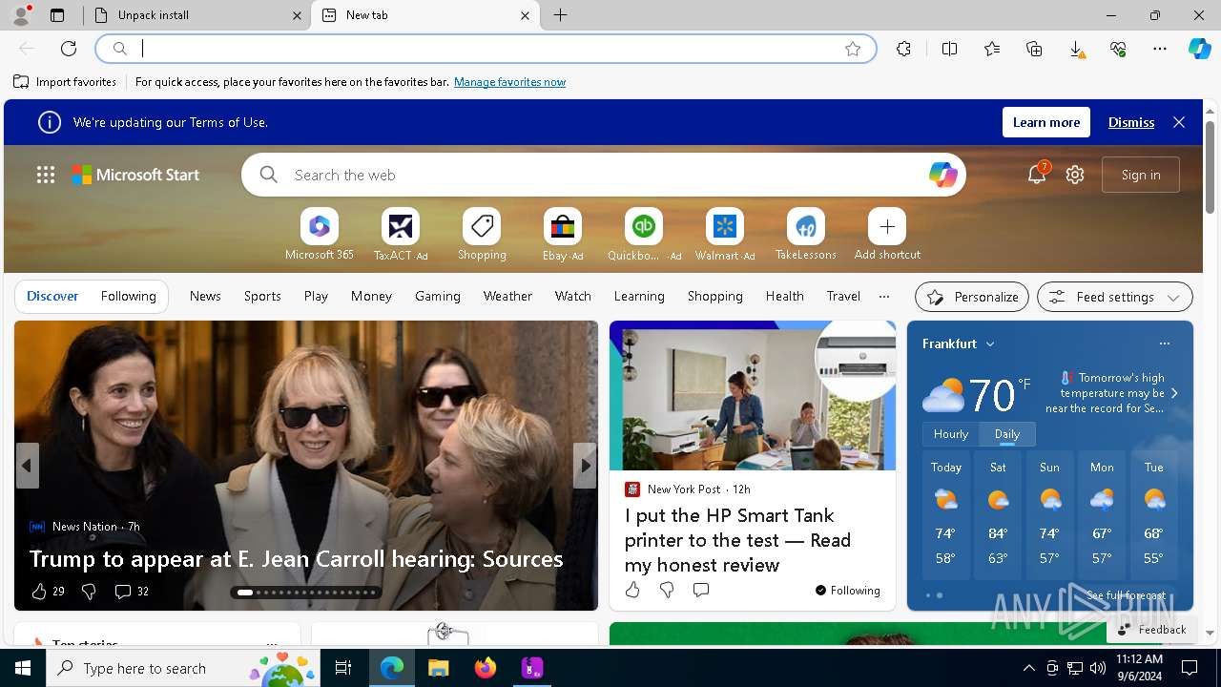The width and height of the screenshot is (1221, 687).
Task: Open the Gaming category
Action: pos(438,296)
